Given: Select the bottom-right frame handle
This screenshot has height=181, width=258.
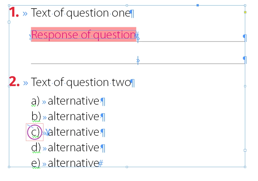Looking at the screenshot, I should click(245, 167).
